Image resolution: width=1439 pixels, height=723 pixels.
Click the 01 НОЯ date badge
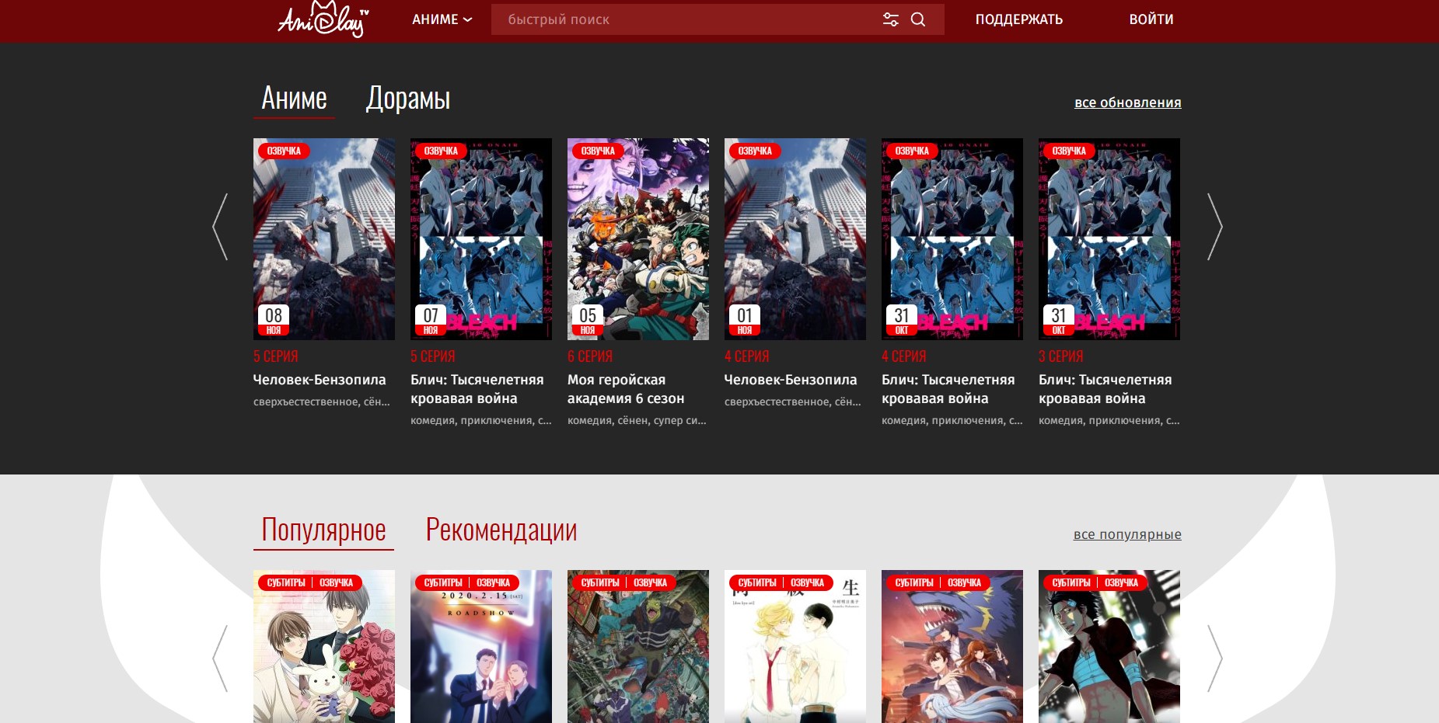[745, 320]
